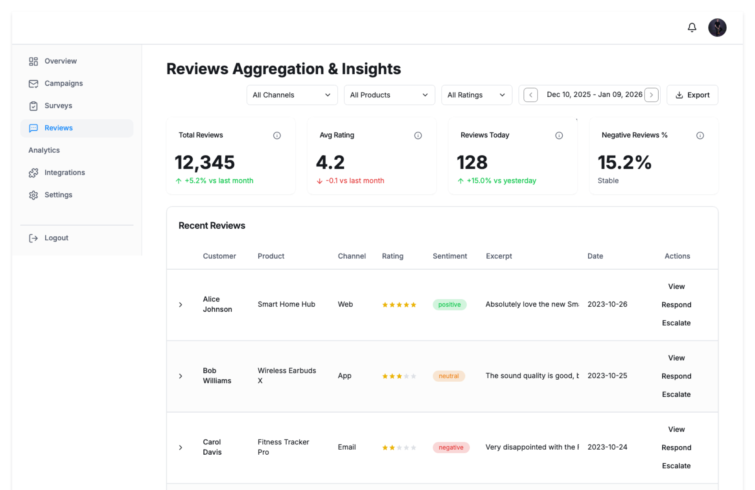Expand Bob Williams' review row

(x=180, y=376)
